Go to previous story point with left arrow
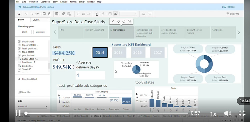Image resolution: width=250 pixels, height=122 pixels. (55, 33)
